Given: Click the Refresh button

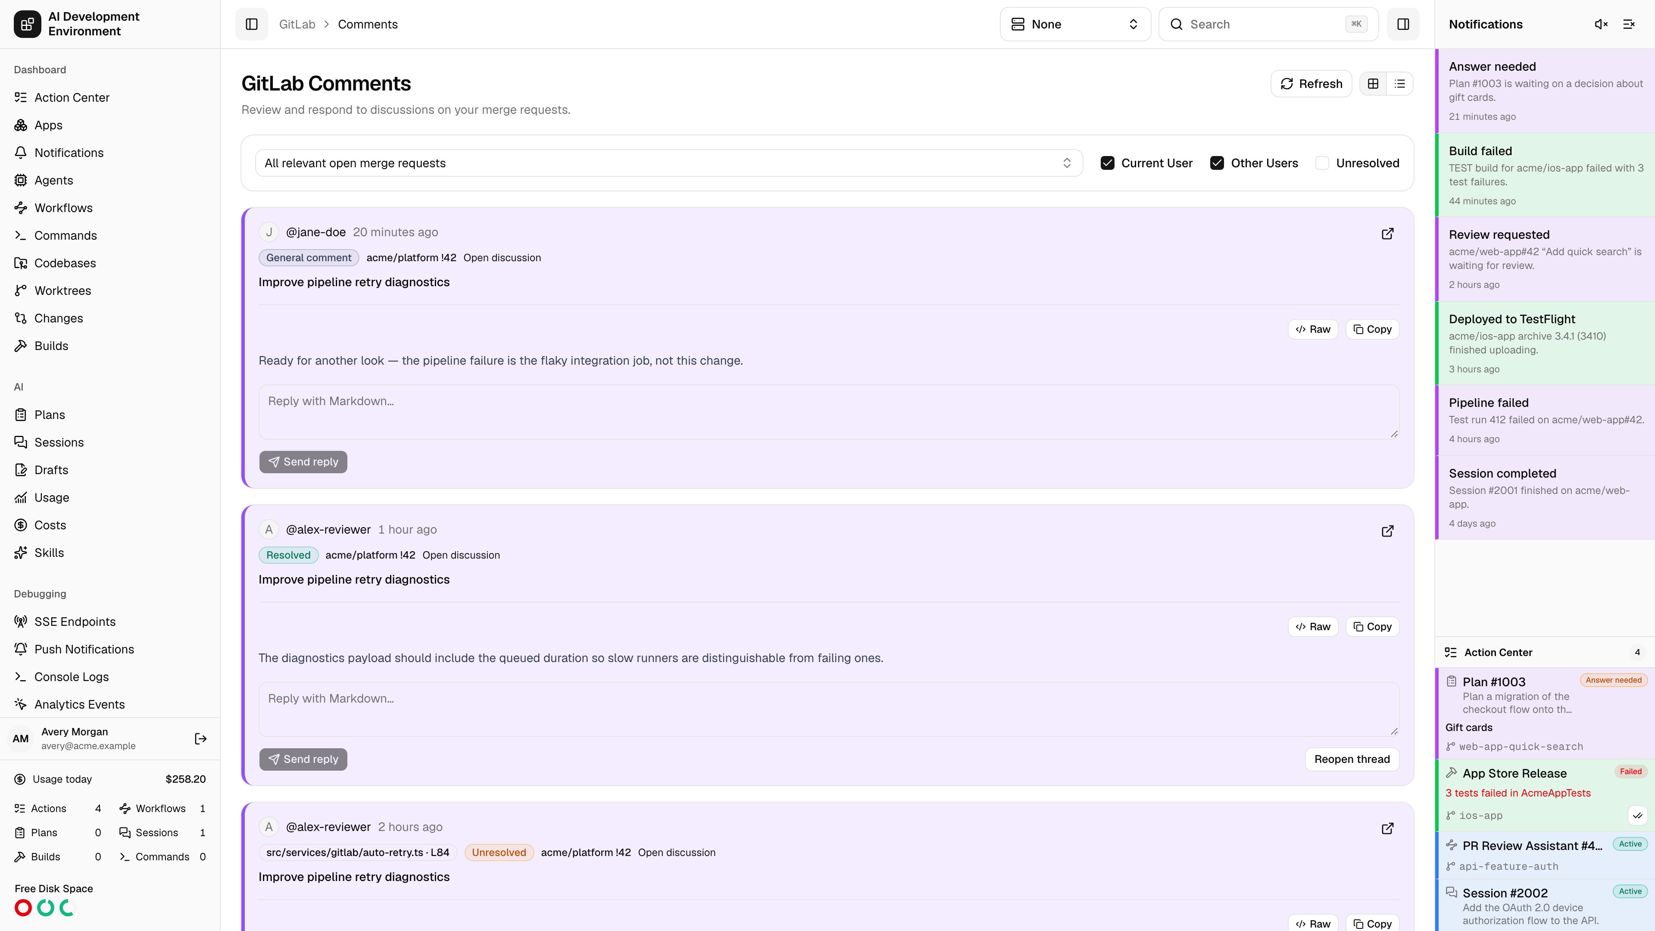Looking at the screenshot, I should tap(1311, 84).
